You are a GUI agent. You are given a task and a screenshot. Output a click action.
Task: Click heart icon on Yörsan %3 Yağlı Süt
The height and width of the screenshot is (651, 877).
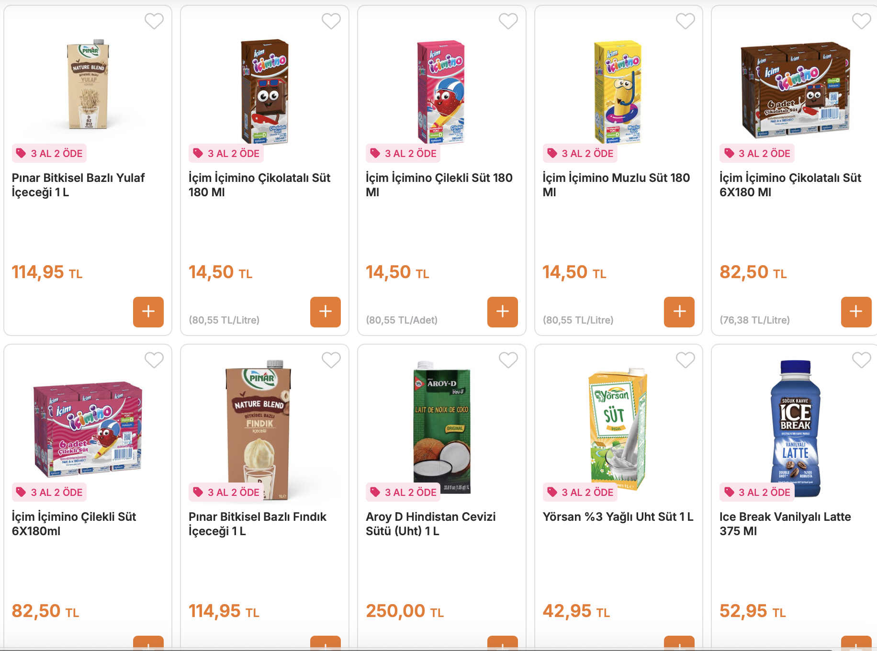coord(686,360)
